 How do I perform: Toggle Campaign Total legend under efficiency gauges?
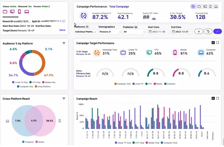pos(122,84)
